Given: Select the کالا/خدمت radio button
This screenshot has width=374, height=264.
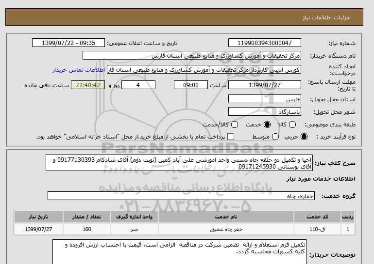Looking at the screenshot, I should (235, 124).
